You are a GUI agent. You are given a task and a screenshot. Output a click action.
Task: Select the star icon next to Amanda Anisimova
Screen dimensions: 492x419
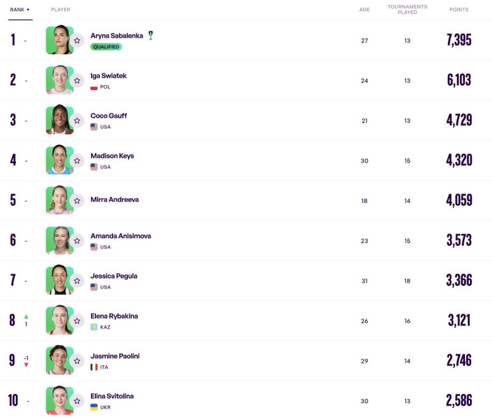pos(77,241)
